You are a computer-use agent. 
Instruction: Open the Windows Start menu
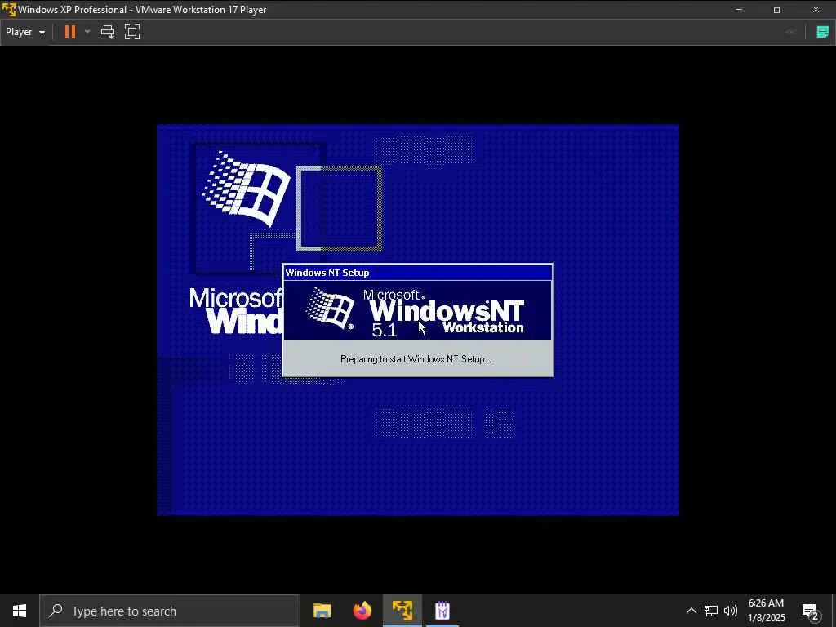pyautogui.click(x=20, y=611)
